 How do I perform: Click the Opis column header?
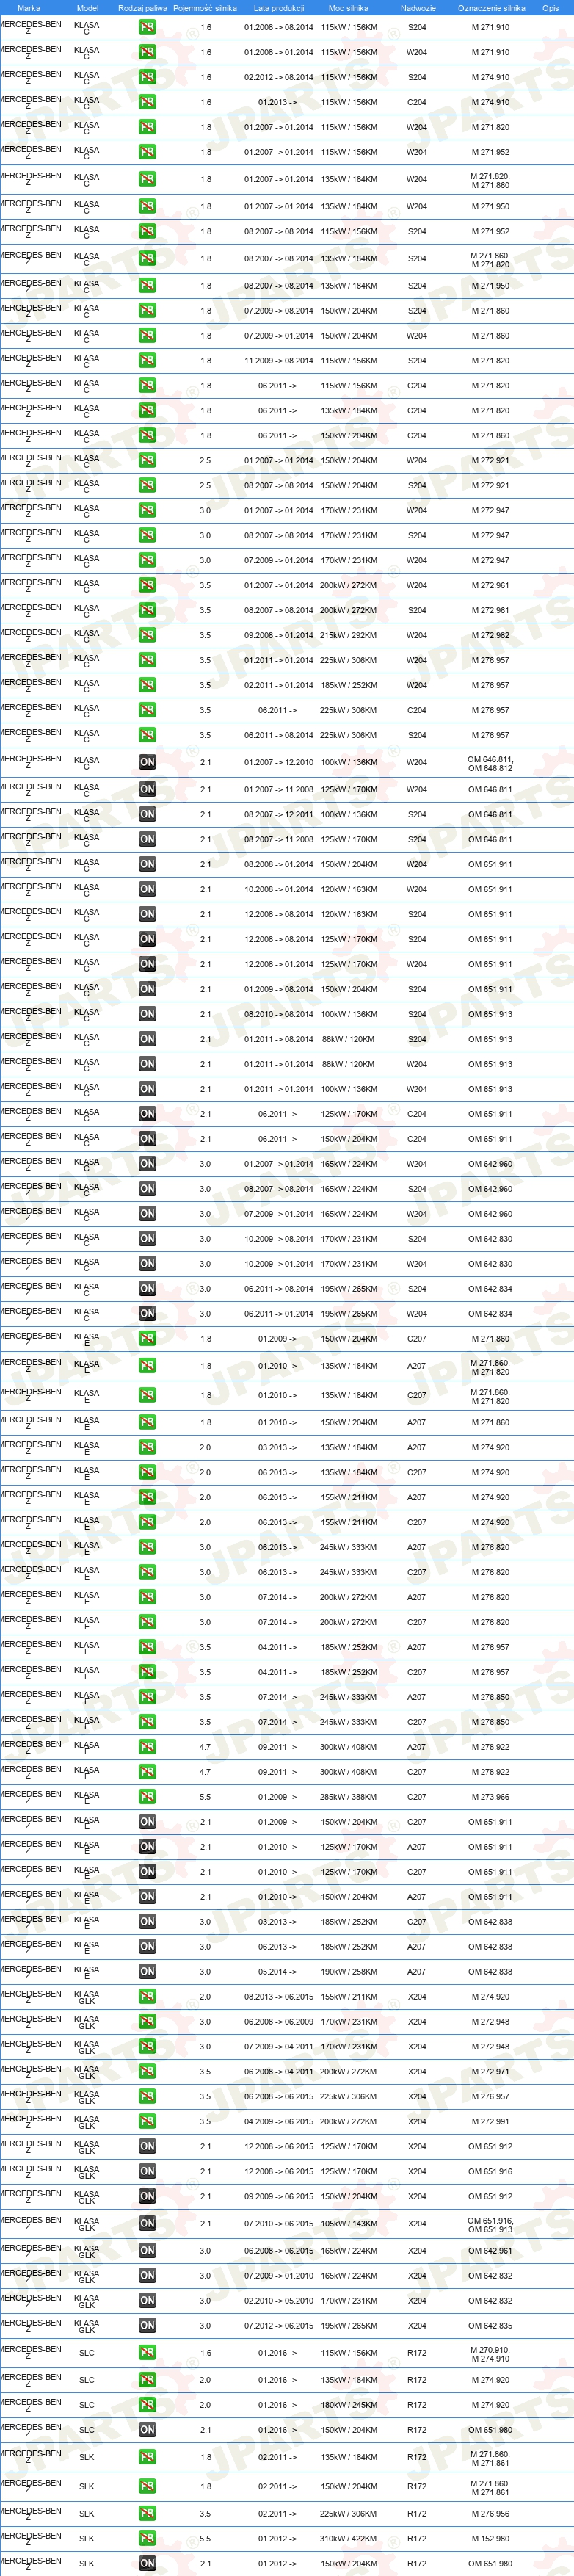[550, 8]
